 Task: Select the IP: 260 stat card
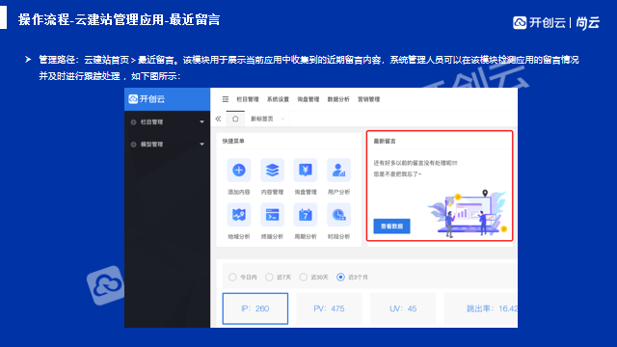pos(255,308)
